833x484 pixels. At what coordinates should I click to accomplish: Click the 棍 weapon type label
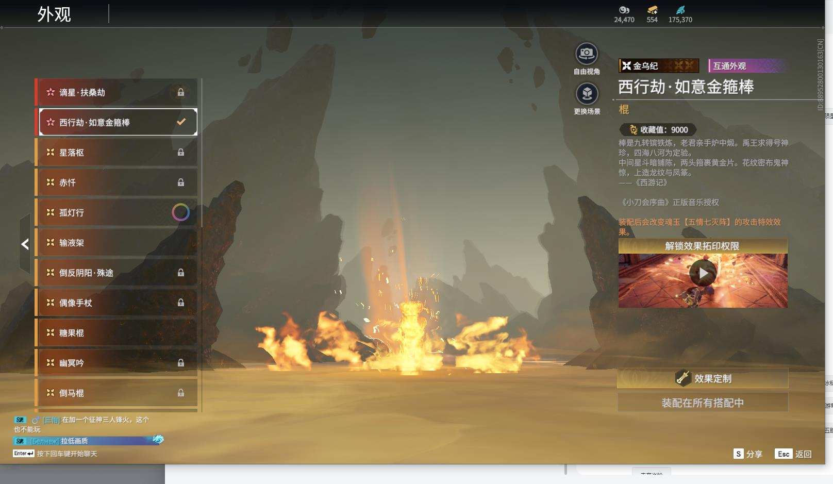pos(624,109)
